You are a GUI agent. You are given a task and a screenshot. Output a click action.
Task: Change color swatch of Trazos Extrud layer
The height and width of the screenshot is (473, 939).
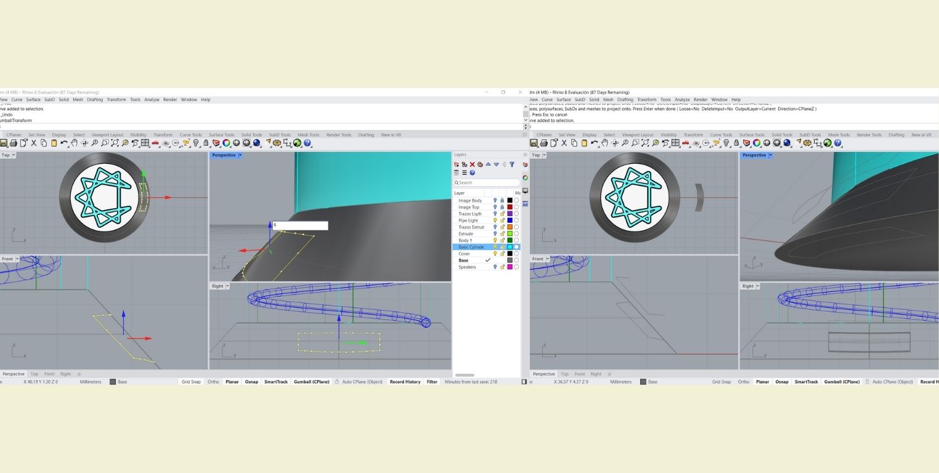[x=510, y=227]
